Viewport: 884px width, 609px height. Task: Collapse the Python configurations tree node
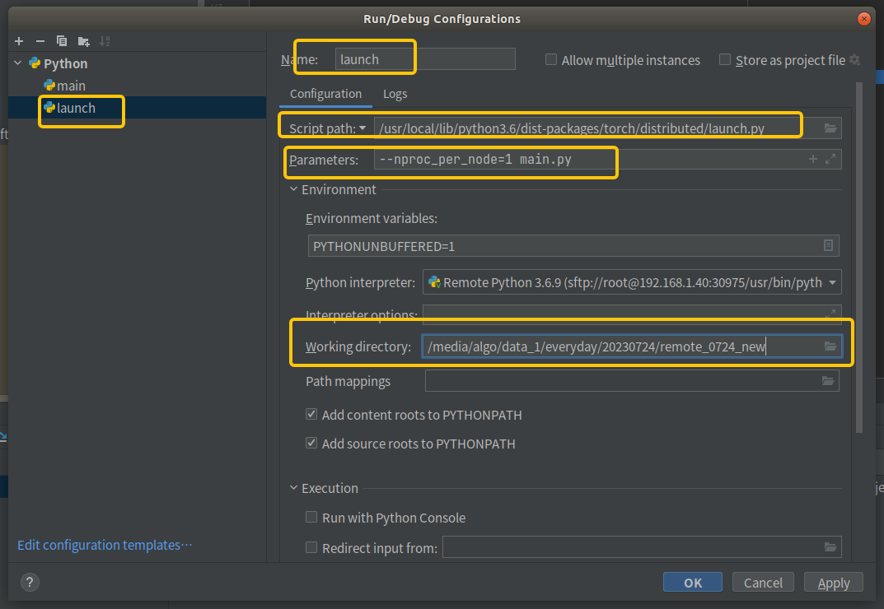click(x=18, y=63)
